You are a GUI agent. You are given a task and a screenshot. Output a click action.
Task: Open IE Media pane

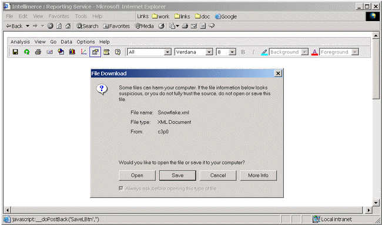pos(144,26)
